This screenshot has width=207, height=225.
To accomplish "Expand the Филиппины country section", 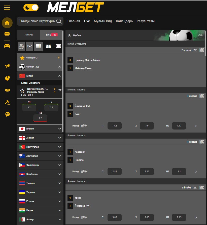I will 40,165.
